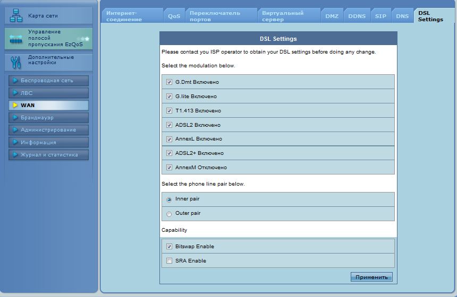
Task: Open Журнал и статистика sidebar item
Action: pos(48,155)
